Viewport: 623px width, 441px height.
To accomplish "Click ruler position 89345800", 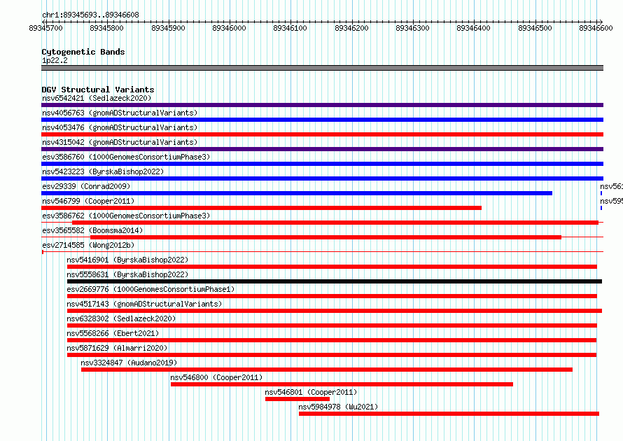I will pyautogui.click(x=107, y=28).
